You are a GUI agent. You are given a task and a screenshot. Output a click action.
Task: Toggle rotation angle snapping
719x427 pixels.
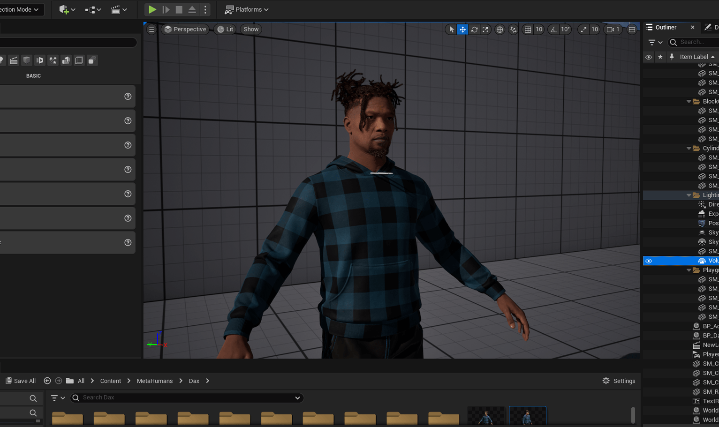click(554, 30)
